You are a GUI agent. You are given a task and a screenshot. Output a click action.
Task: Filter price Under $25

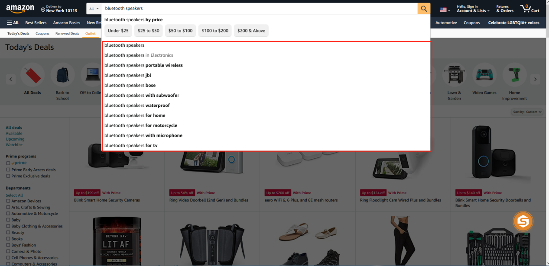118,31
